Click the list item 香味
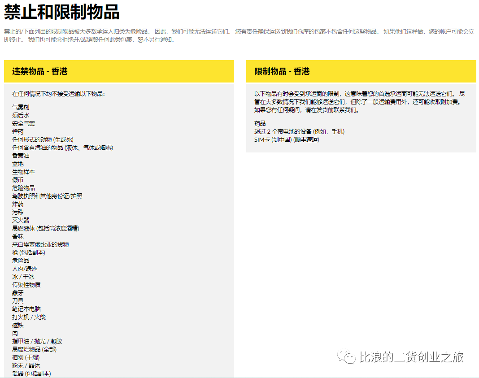 (x=18, y=236)
